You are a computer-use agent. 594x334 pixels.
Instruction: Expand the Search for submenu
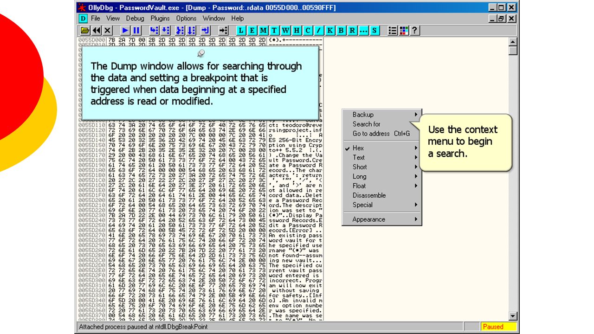click(381, 124)
